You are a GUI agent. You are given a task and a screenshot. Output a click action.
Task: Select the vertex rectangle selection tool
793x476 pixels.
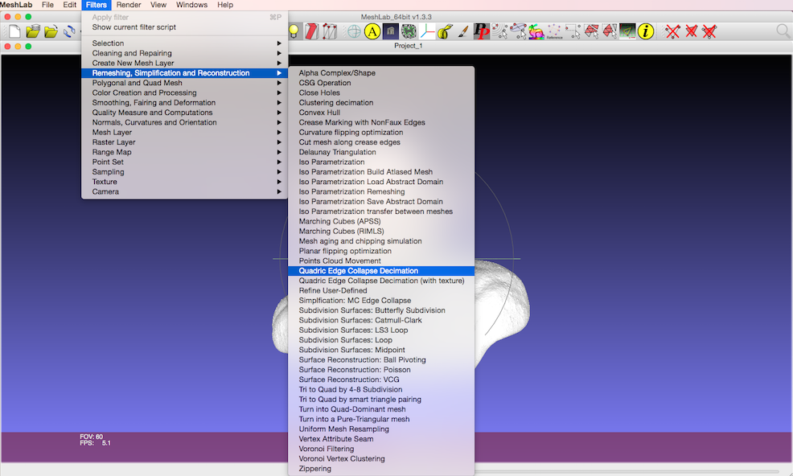[x=573, y=31]
